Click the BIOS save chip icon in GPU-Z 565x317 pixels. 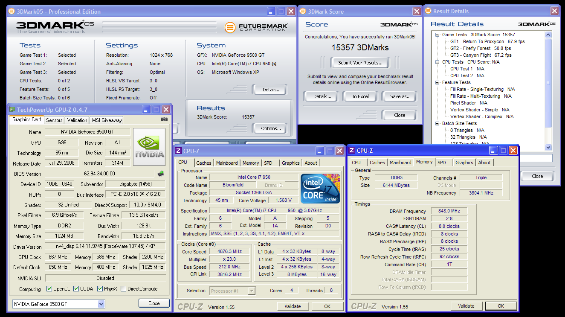[161, 174]
